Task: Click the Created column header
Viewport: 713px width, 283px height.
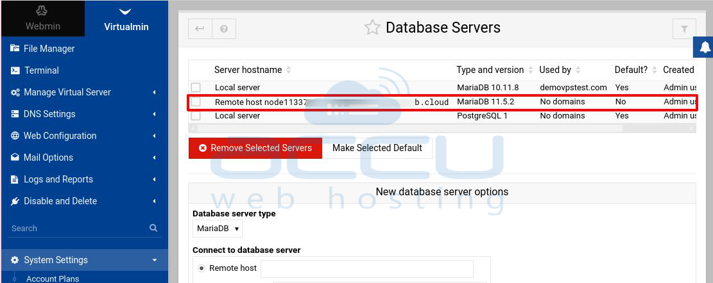Action: tap(678, 70)
